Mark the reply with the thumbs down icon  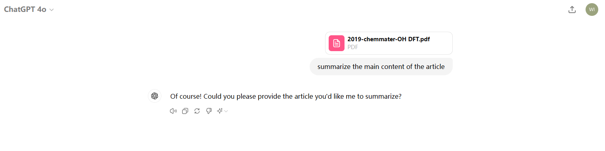coord(209,111)
